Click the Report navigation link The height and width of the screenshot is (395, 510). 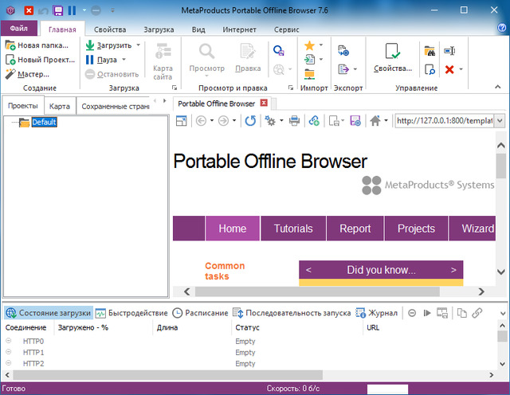[x=355, y=229]
